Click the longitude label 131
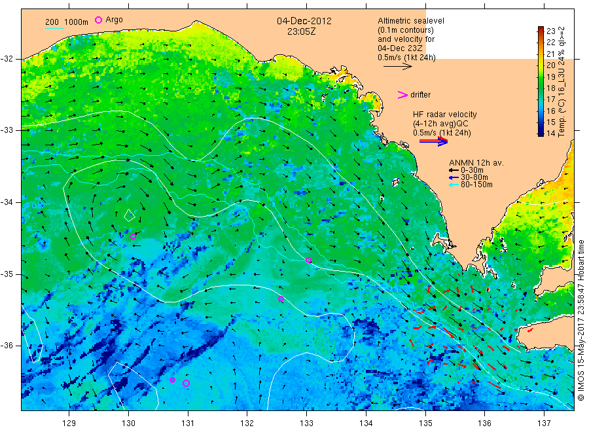This screenshot has width=589, height=432. click(x=188, y=423)
